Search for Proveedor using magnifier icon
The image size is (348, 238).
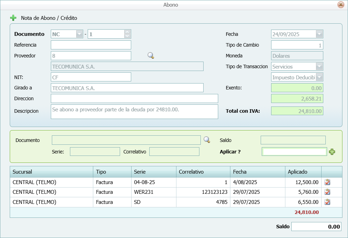coord(151,55)
